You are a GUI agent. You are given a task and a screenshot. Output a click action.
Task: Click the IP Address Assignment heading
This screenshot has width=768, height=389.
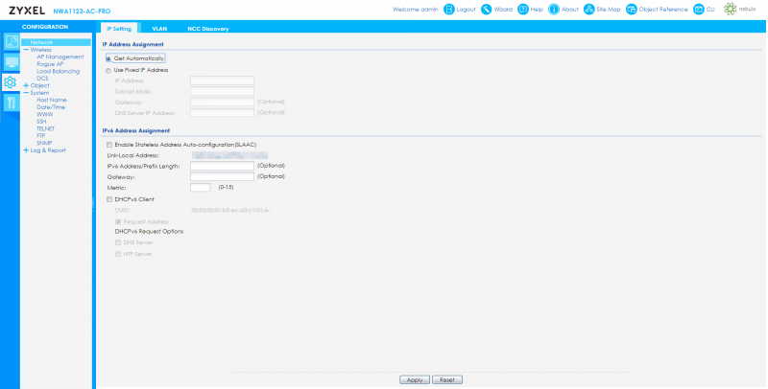[x=132, y=44]
